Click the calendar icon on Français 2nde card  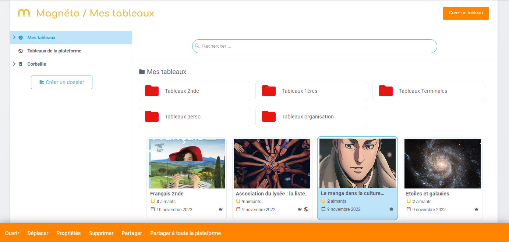tap(153, 209)
